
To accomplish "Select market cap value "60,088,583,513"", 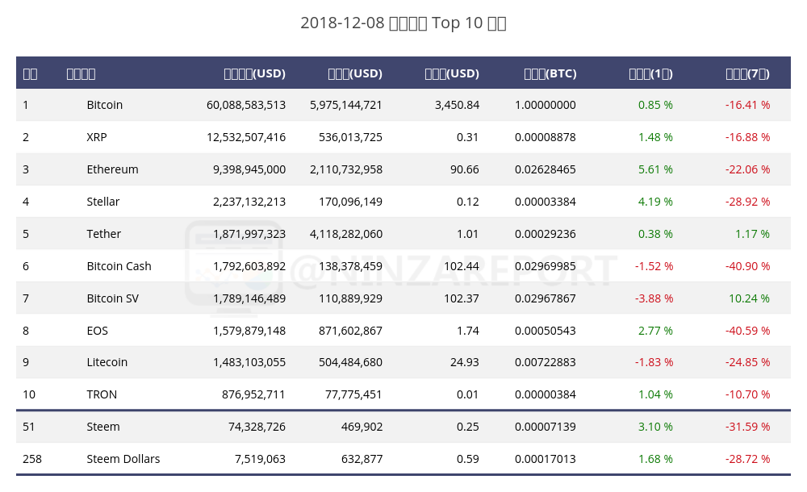I will pos(246,105).
